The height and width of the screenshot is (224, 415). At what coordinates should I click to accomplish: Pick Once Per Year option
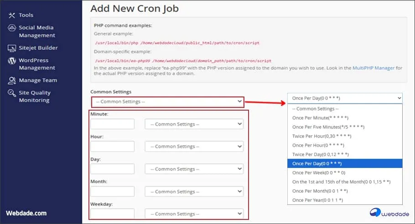[317, 200]
